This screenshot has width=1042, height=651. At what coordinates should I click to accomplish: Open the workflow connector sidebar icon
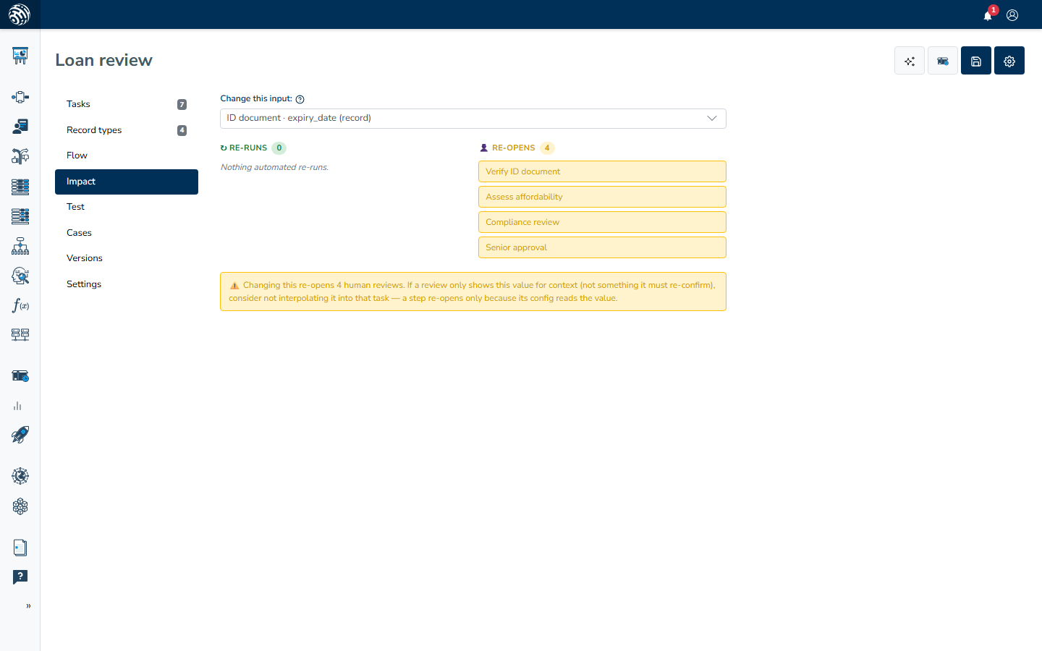click(20, 97)
